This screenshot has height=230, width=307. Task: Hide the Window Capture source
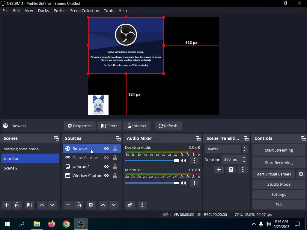[x=106, y=175]
